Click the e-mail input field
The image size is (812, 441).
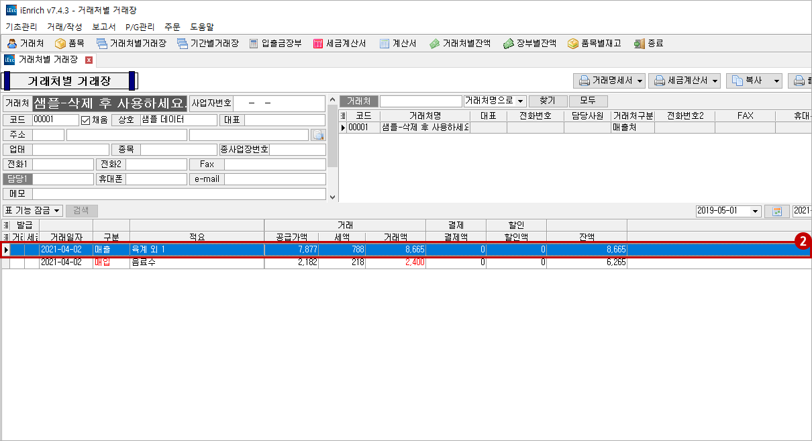274,179
